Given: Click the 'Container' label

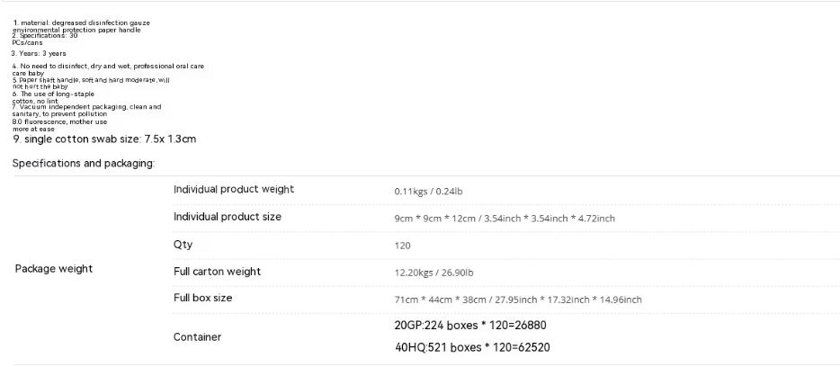Looking at the screenshot, I should point(197,337).
